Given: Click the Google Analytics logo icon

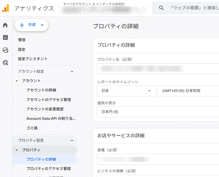Looking at the screenshot, I should click(5, 8).
